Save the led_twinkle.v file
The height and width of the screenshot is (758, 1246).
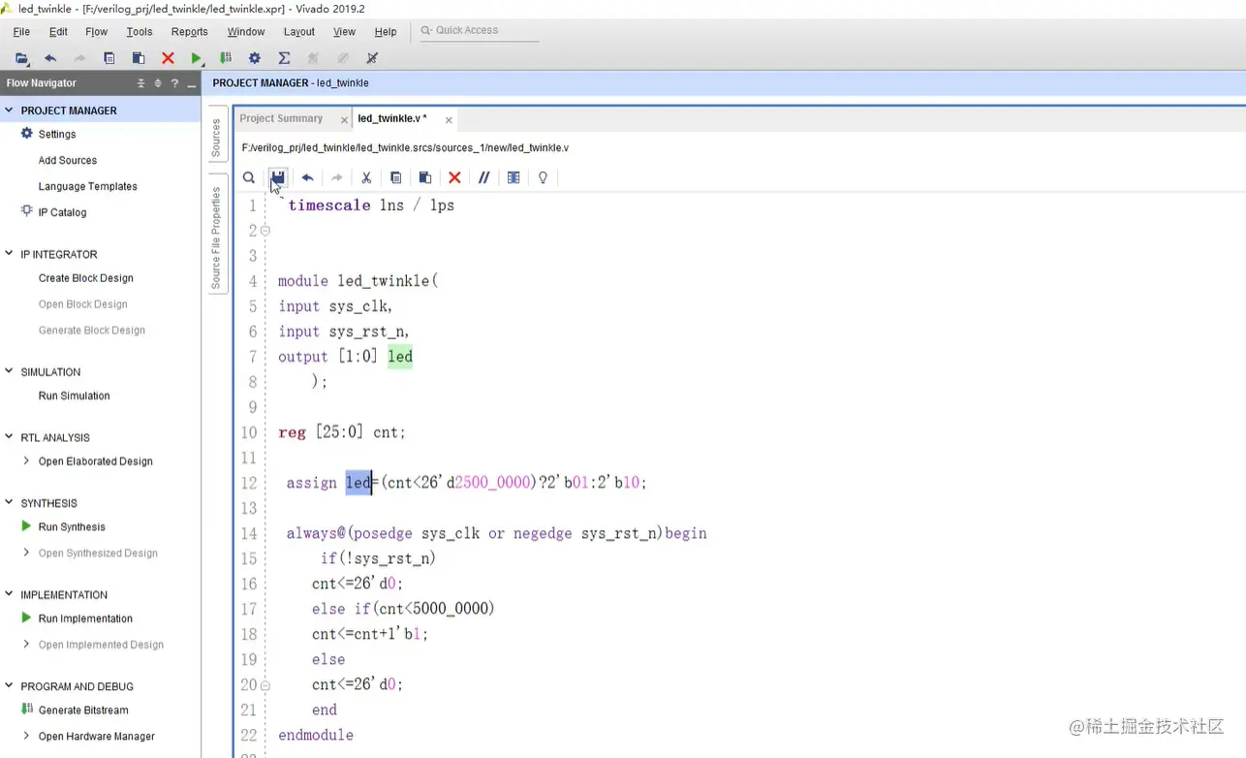[x=278, y=177]
